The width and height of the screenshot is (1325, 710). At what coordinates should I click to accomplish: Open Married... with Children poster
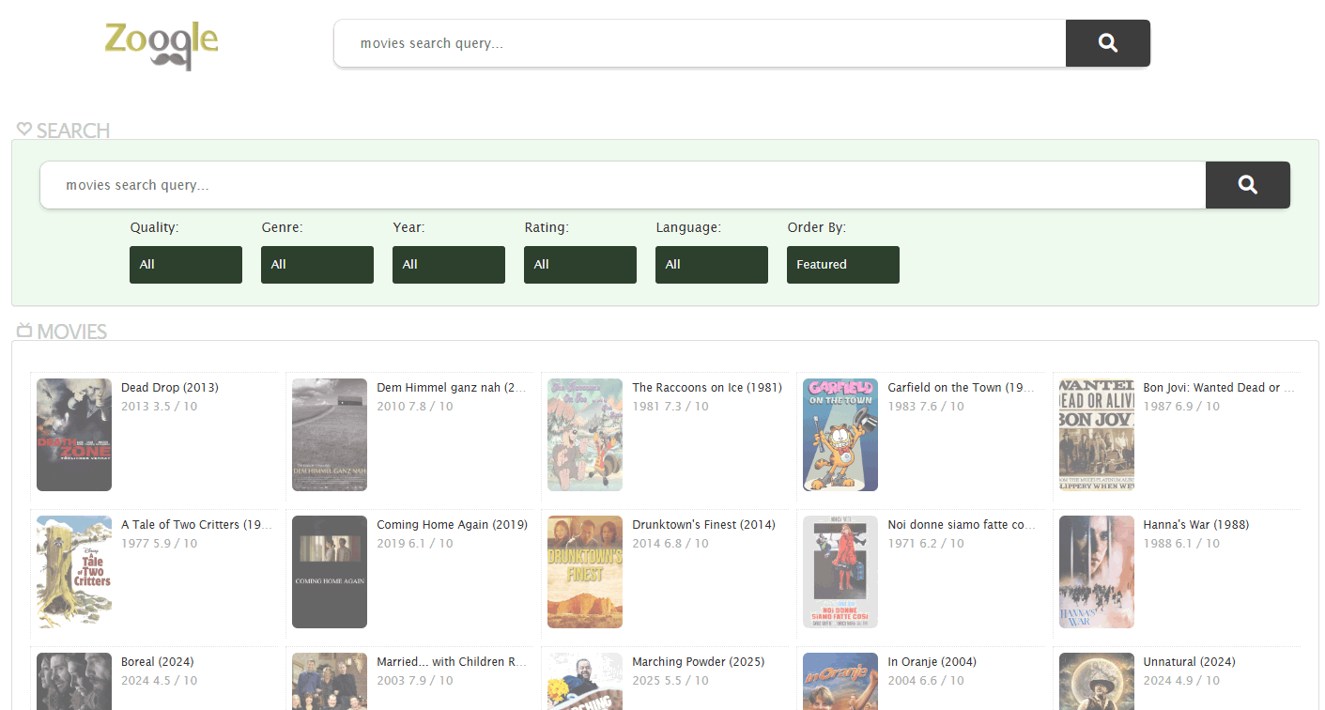coord(330,681)
